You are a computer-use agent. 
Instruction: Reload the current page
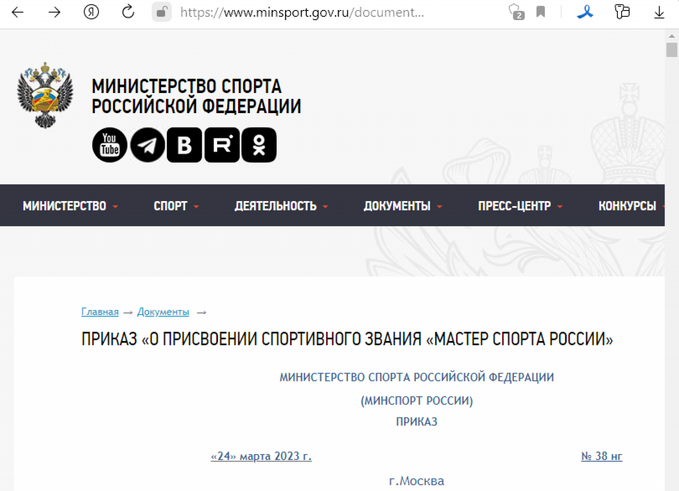click(128, 12)
